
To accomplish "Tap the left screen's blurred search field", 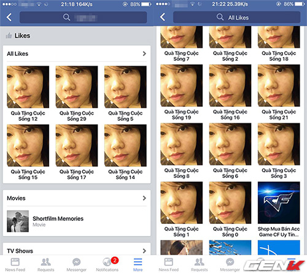I will [x=83, y=17].
